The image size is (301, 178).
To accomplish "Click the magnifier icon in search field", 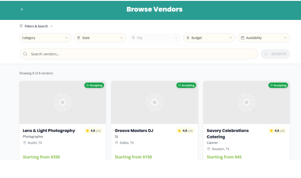I will (x=25, y=54).
